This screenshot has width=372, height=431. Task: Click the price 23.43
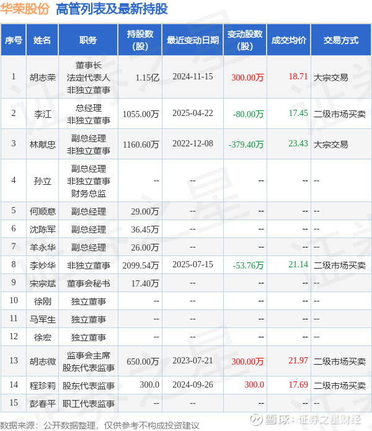click(x=298, y=143)
